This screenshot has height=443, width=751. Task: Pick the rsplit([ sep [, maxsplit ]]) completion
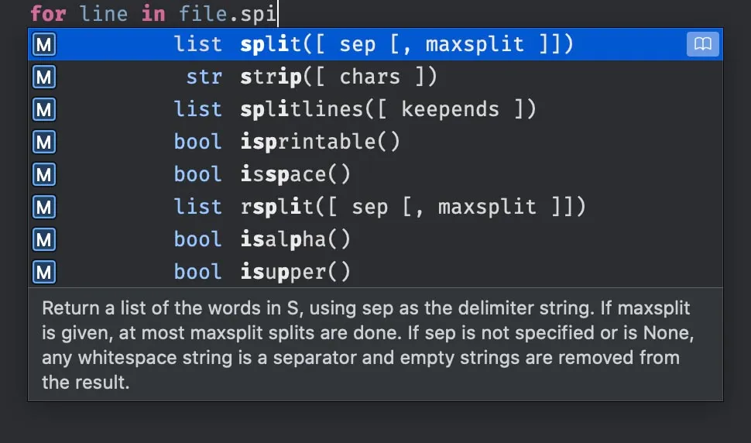click(x=375, y=208)
